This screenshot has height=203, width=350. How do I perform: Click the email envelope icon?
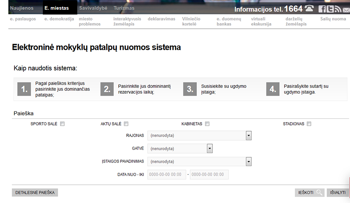[x=346, y=10]
